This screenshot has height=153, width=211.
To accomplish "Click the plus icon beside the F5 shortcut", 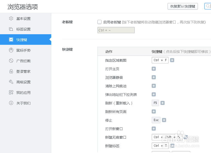I will pos(162,103).
